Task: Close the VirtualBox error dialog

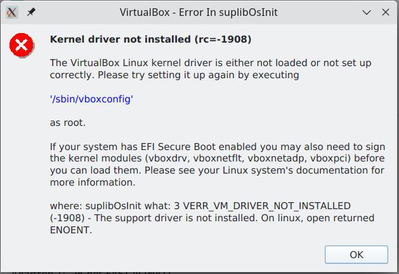Action: [386, 12]
